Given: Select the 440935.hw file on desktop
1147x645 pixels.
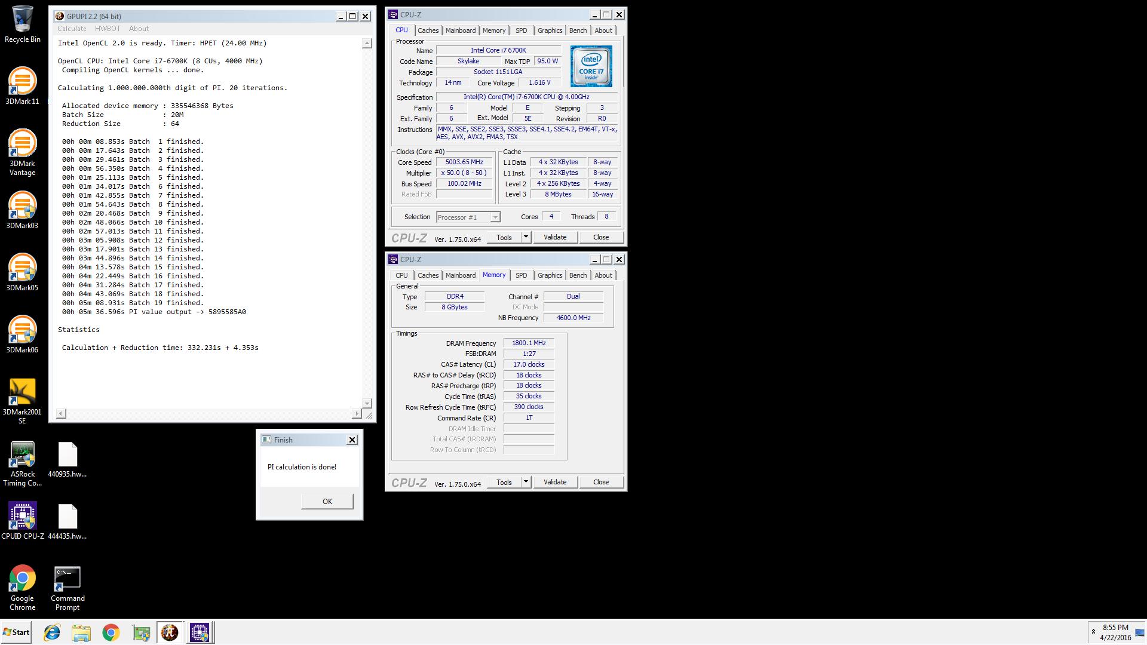Looking at the screenshot, I should pos(68,460).
